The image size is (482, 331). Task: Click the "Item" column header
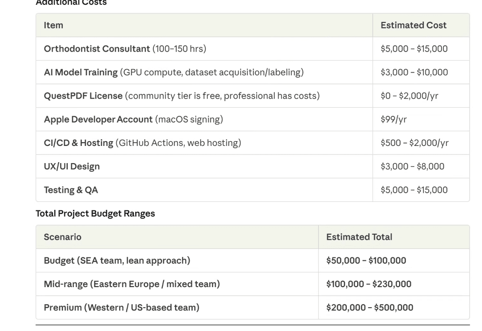pyautogui.click(x=53, y=25)
